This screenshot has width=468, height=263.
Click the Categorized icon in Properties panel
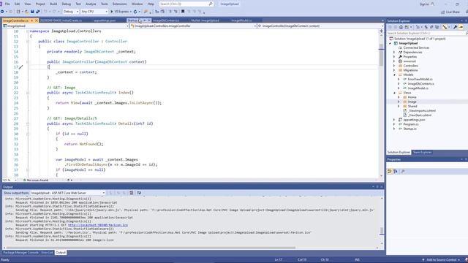pos(390,171)
